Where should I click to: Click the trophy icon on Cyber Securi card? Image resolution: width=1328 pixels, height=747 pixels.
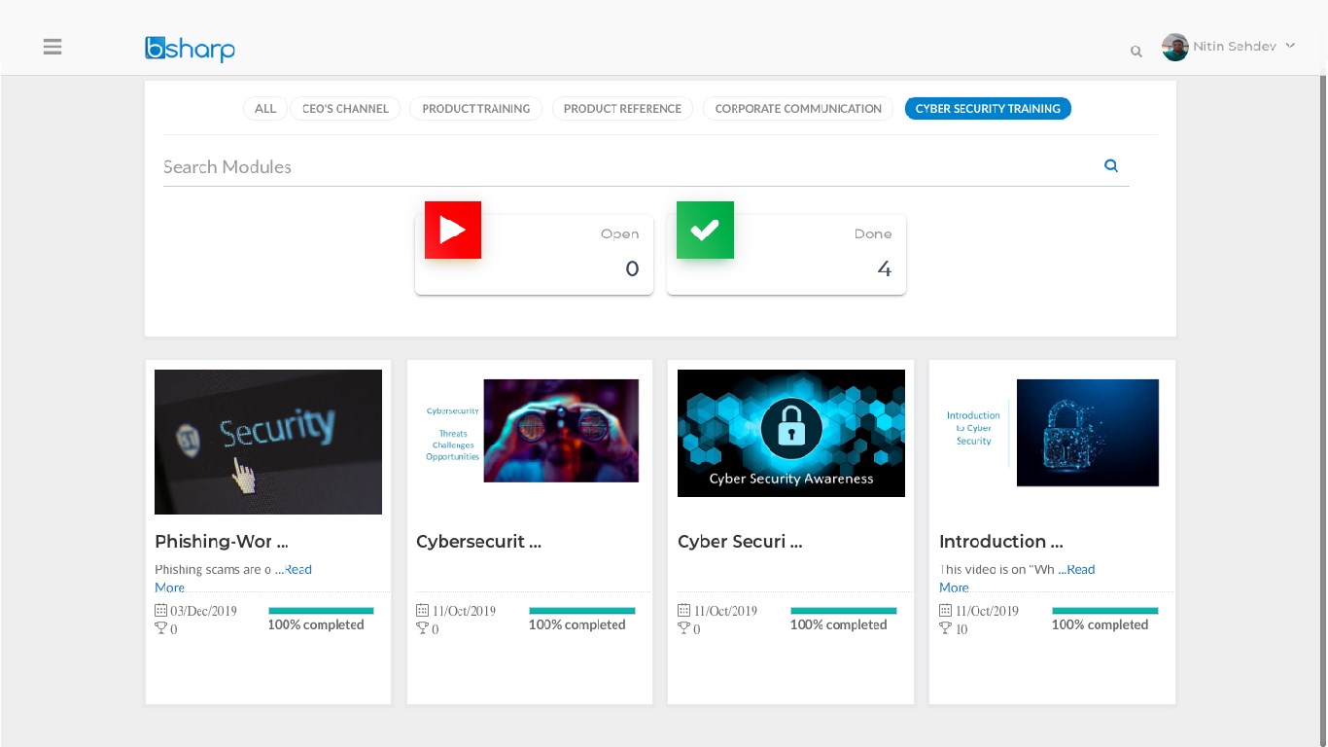pos(684,628)
